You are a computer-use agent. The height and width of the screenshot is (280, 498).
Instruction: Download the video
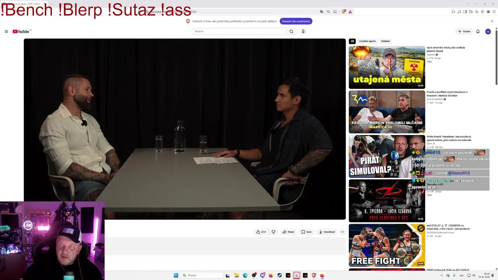[327, 232]
